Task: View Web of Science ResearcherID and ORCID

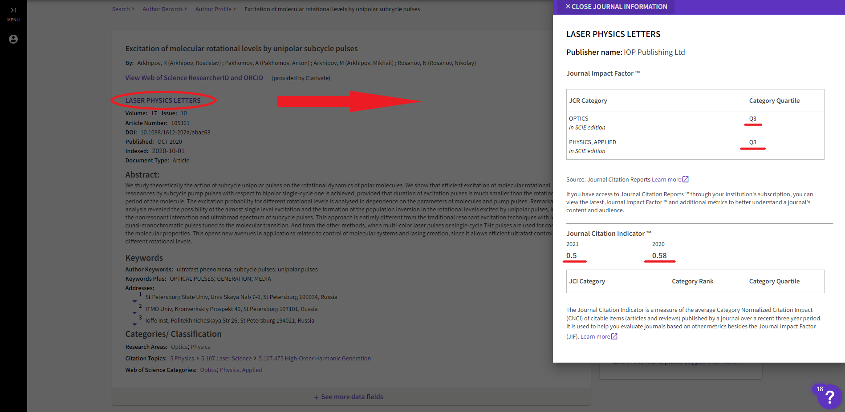Action: [194, 78]
